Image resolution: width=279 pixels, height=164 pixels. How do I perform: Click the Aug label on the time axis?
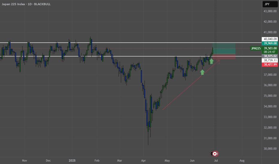[x=242, y=161]
